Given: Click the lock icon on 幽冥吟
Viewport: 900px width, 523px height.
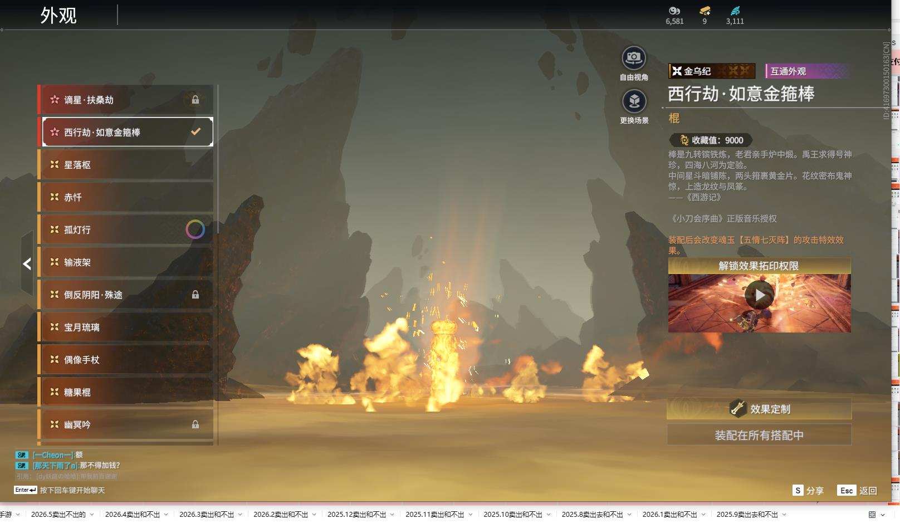Looking at the screenshot, I should coord(195,424).
